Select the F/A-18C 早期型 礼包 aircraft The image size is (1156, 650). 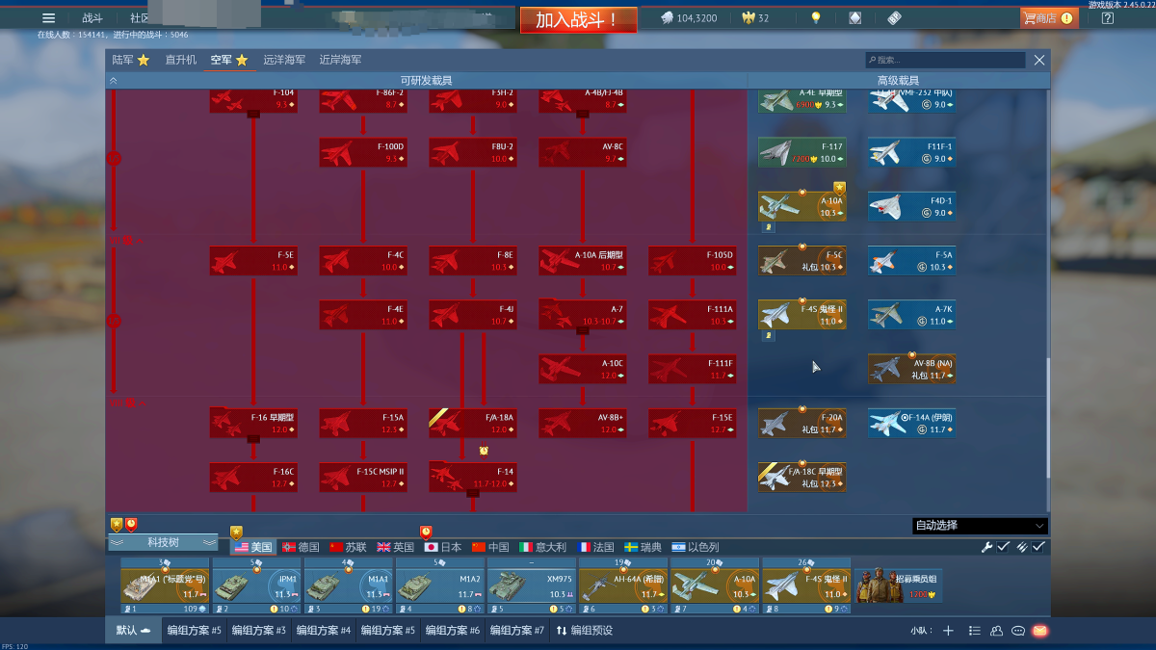[802, 477]
